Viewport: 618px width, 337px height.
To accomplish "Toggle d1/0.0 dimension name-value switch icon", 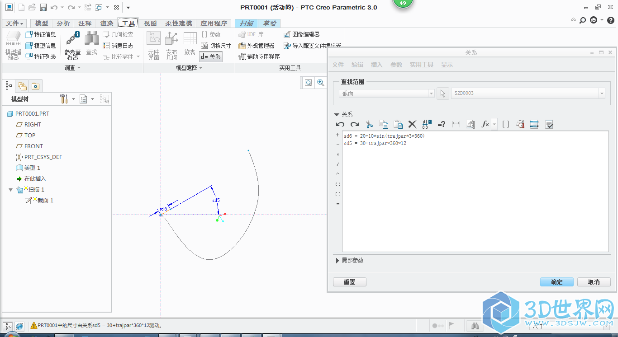I will click(427, 124).
